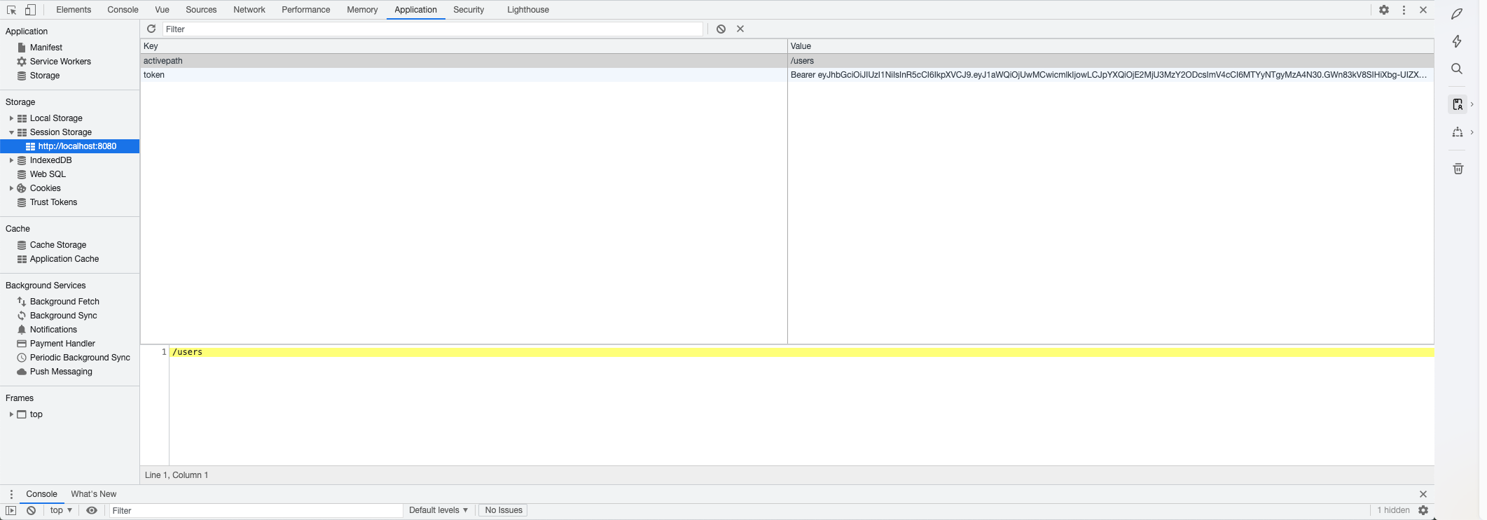Switch to the Elements tab
The width and height of the screenshot is (1487, 520).
coord(74,10)
